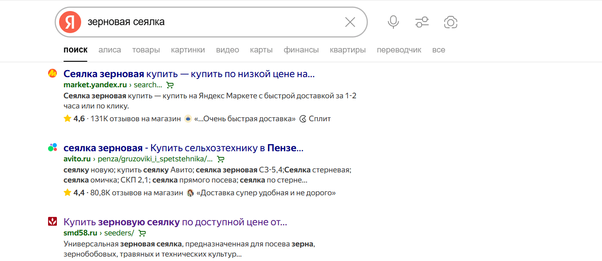Click into the search text field

coord(212,22)
